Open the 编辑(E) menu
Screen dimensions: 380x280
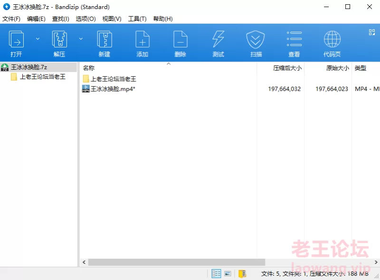click(x=36, y=19)
